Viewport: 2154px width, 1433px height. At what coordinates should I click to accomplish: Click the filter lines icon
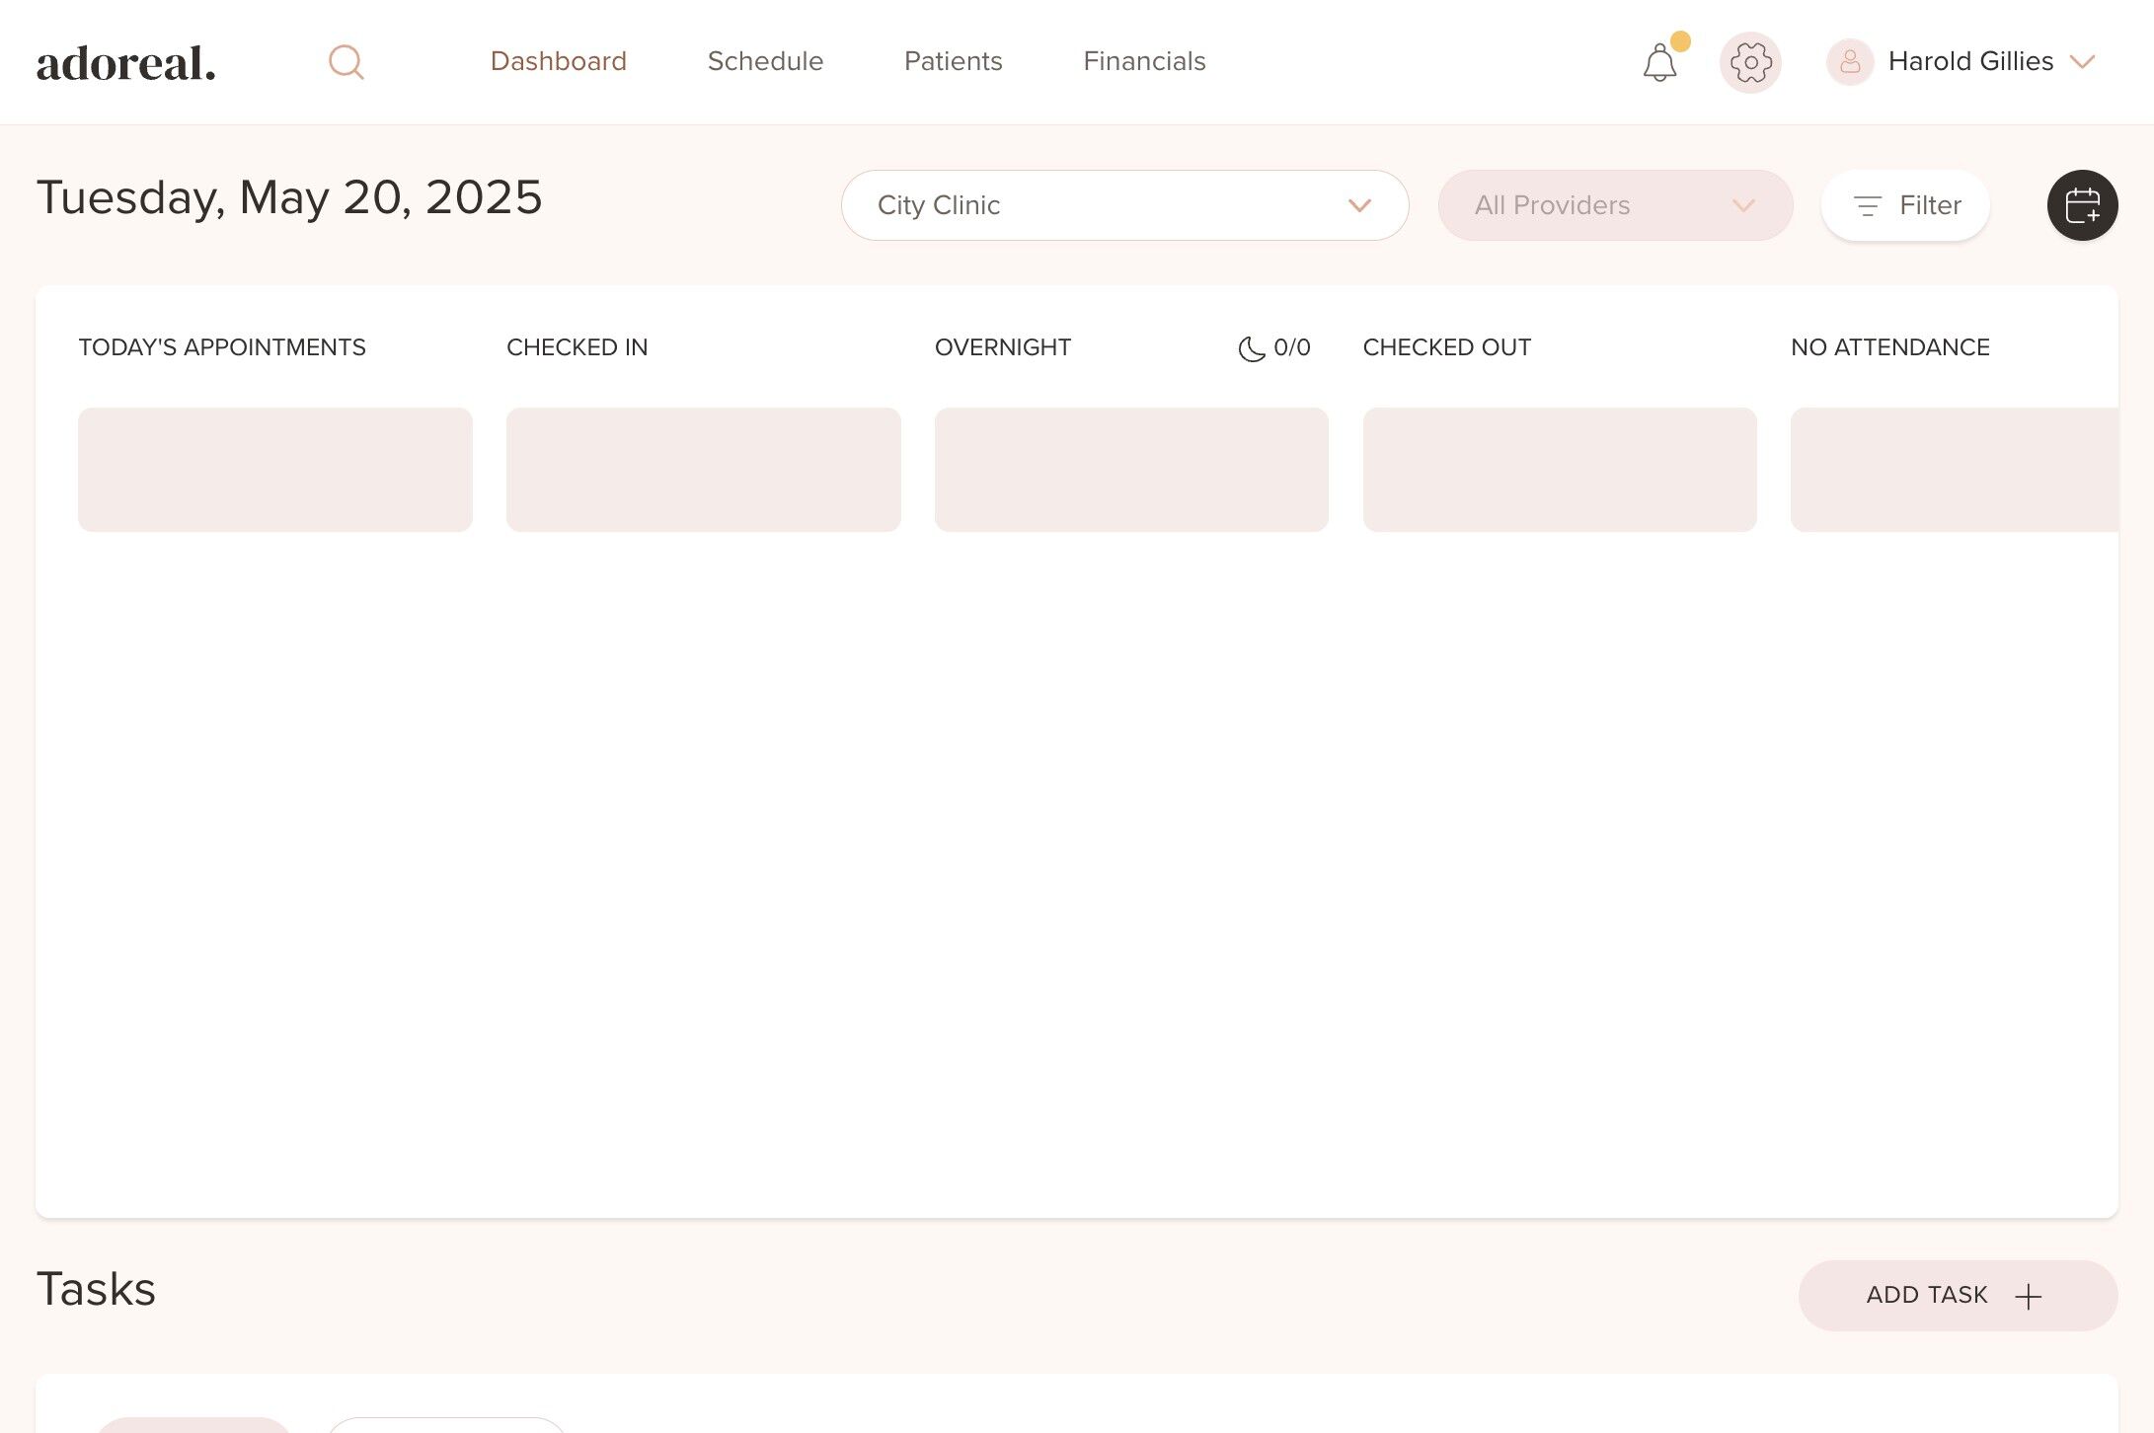click(x=1867, y=205)
